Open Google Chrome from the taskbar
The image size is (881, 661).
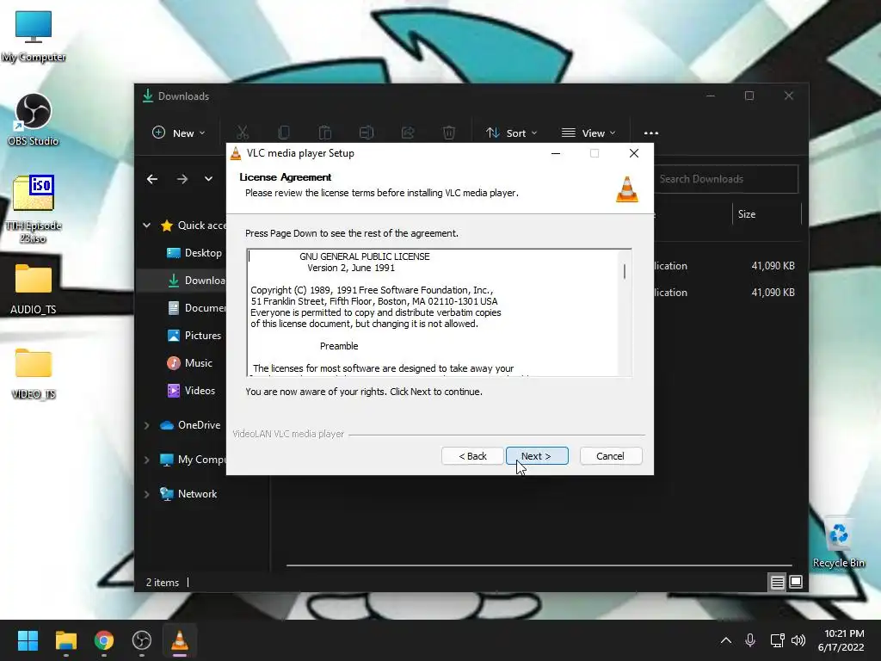point(103,640)
